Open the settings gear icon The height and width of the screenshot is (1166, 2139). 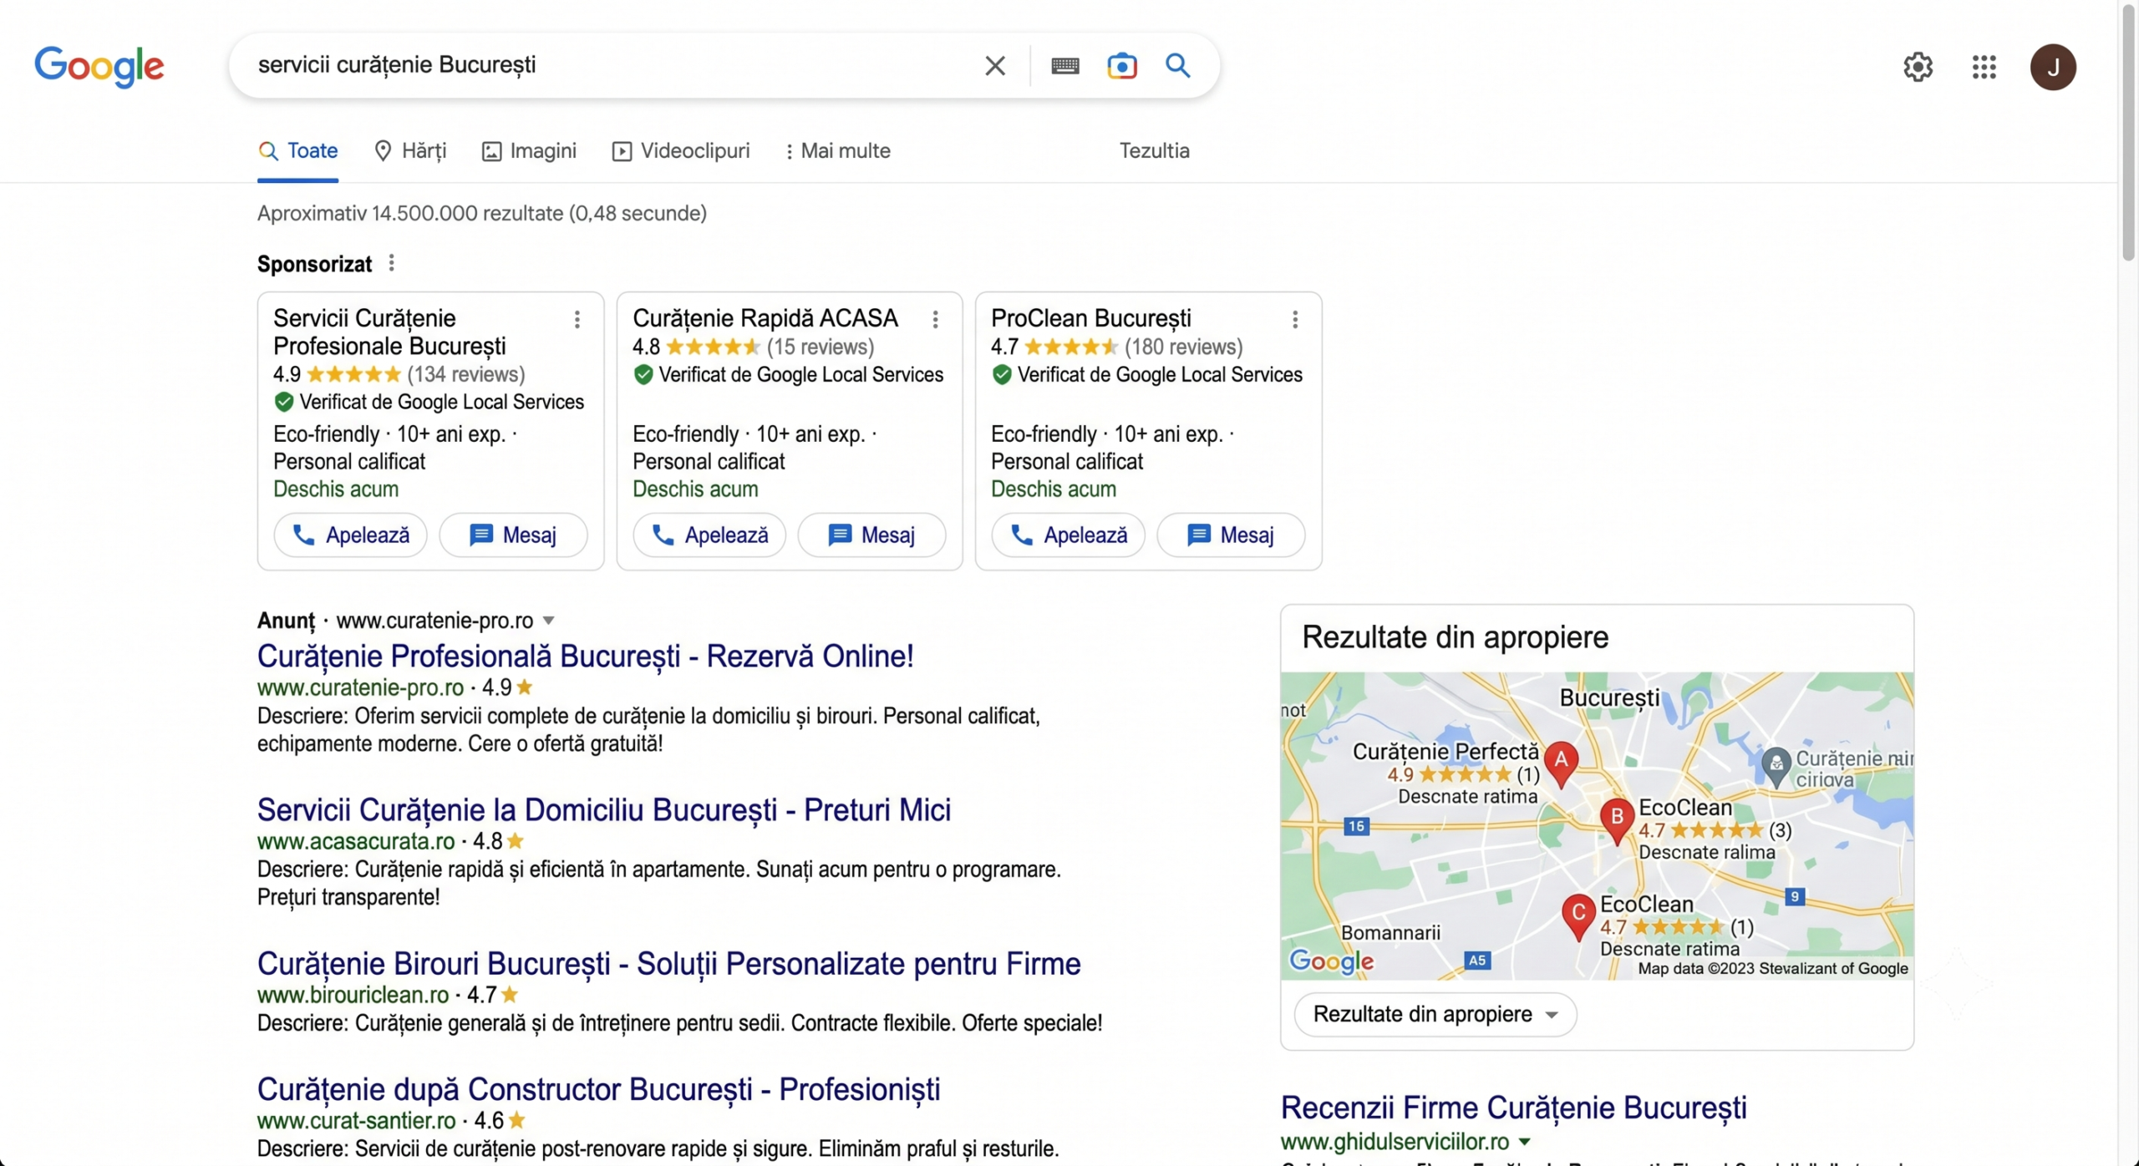click(x=1918, y=67)
